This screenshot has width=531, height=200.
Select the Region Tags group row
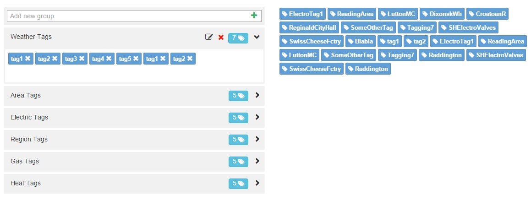[115, 139]
